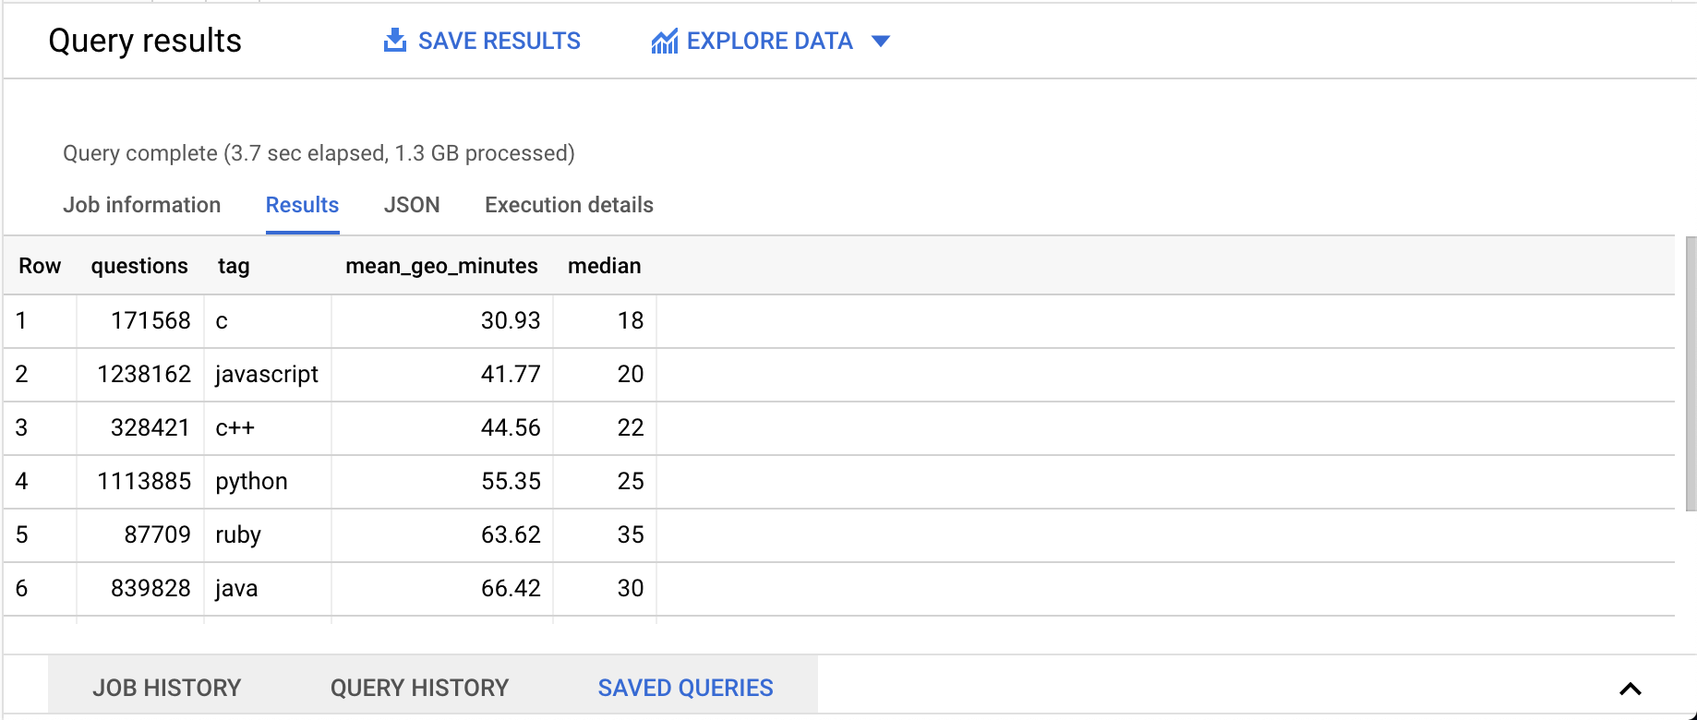Open the QUERY HISTORY tab
1697x720 pixels.
coord(420,688)
